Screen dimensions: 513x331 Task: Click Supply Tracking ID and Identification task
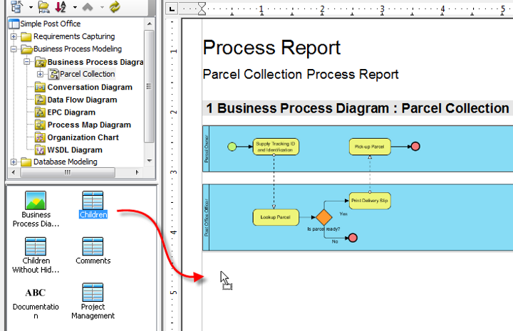point(276,147)
